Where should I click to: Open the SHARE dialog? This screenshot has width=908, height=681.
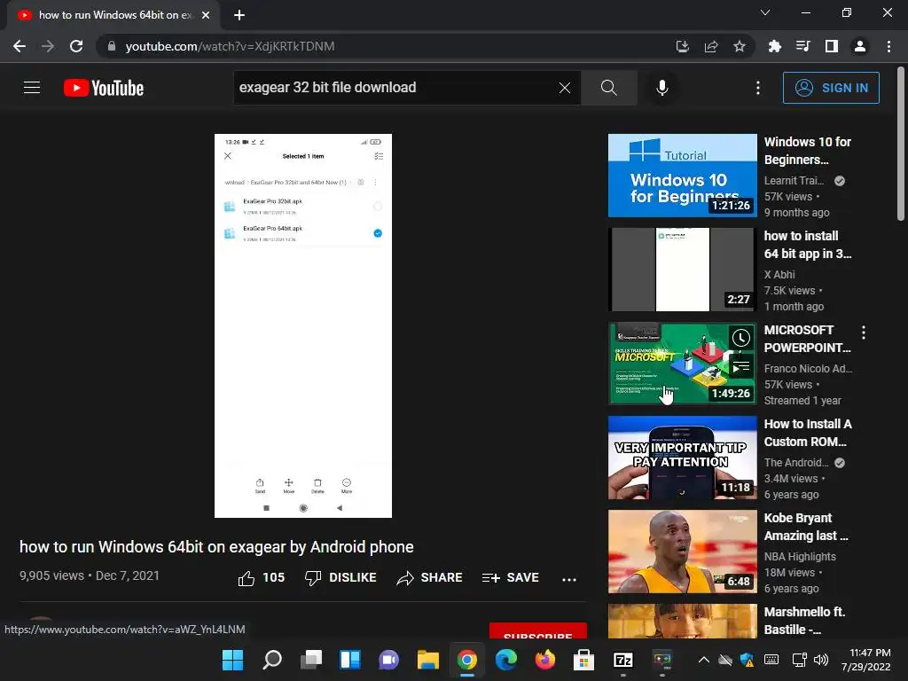click(430, 577)
